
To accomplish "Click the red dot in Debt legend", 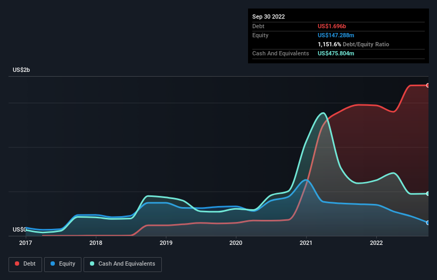I will coord(17,263).
